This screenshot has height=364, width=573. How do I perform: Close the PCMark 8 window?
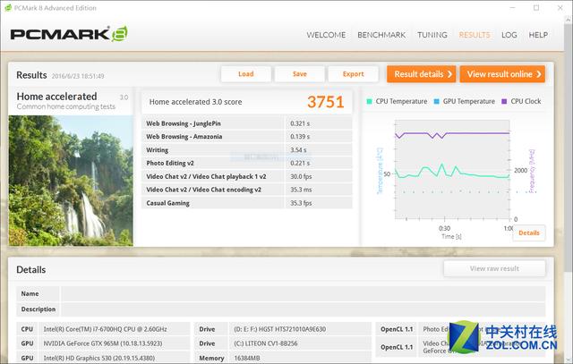(x=560, y=8)
